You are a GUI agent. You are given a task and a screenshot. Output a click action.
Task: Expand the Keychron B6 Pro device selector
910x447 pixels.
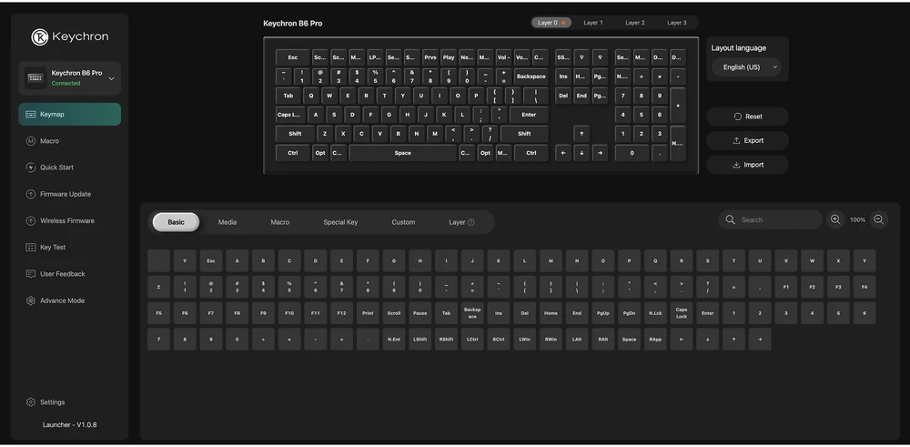[x=70, y=77]
